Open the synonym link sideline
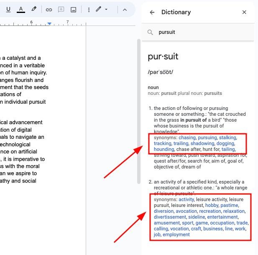The width and height of the screenshot is (258, 255). (x=197, y=217)
